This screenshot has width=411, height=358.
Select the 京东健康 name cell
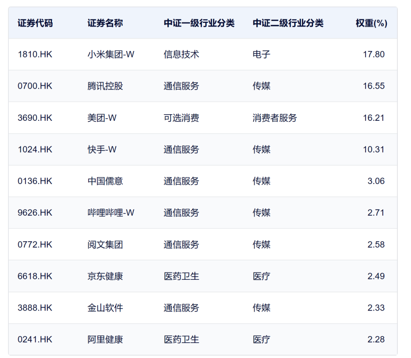(105, 276)
